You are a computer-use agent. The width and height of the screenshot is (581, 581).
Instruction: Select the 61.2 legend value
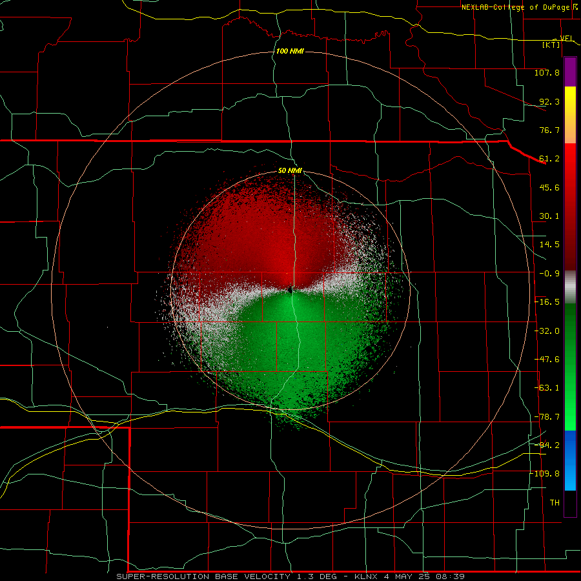click(x=549, y=159)
